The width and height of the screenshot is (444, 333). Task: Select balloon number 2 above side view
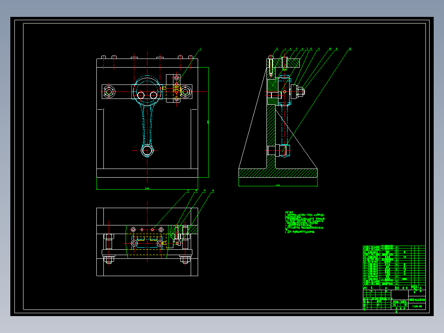(x=277, y=49)
